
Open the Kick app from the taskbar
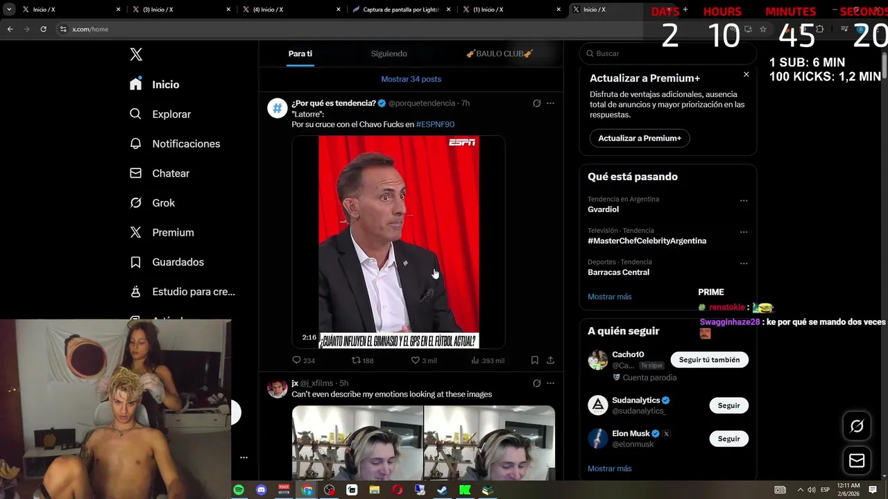[465, 490]
